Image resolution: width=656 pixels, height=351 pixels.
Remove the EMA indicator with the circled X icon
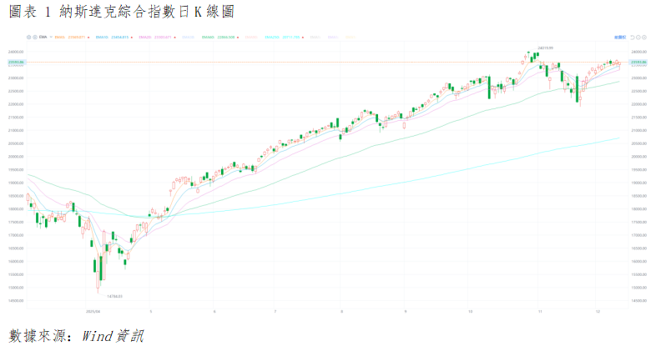pyautogui.click(x=33, y=38)
